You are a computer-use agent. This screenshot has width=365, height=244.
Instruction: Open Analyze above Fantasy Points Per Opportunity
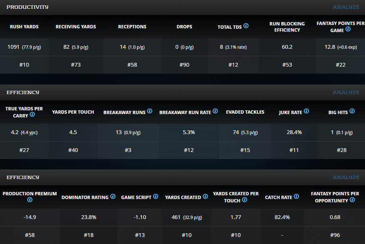click(346, 177)
